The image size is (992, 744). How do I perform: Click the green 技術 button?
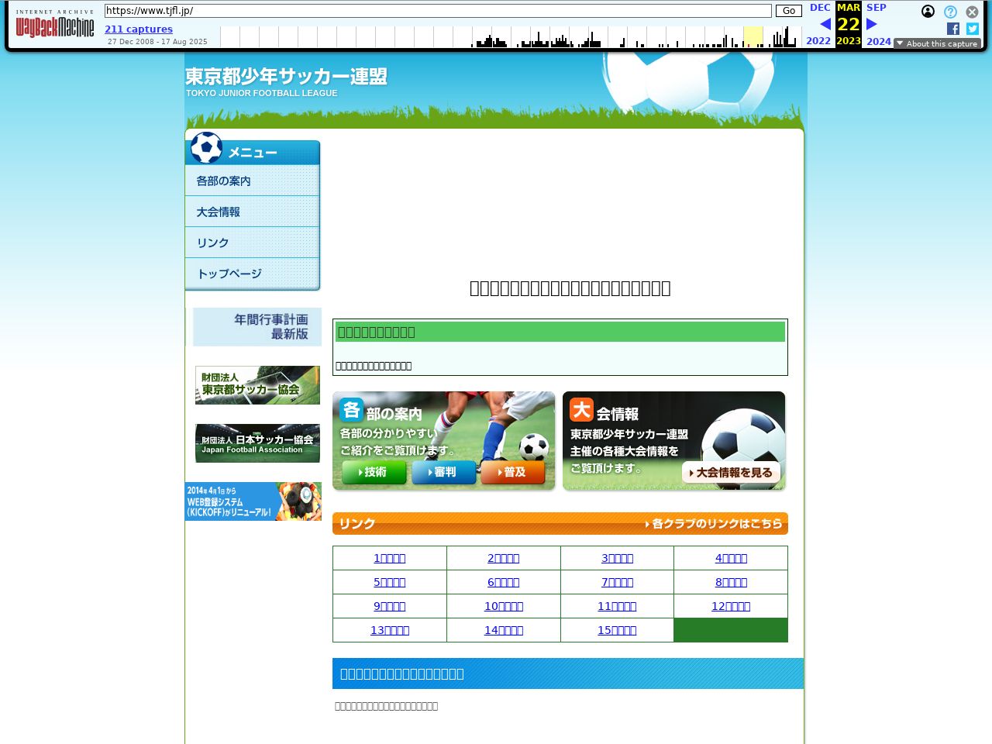[x=374, y=472]
